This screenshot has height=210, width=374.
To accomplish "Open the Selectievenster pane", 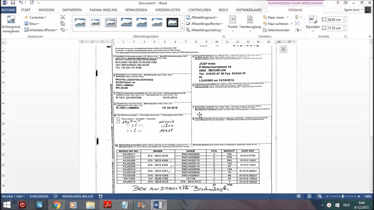I will point(276,30).
